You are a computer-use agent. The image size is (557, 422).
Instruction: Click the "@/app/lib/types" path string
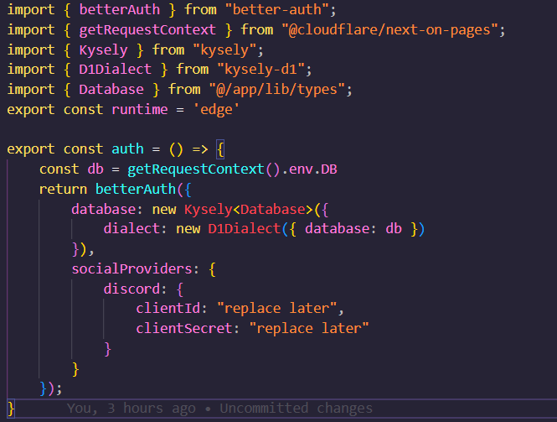[x=277, y=89]
